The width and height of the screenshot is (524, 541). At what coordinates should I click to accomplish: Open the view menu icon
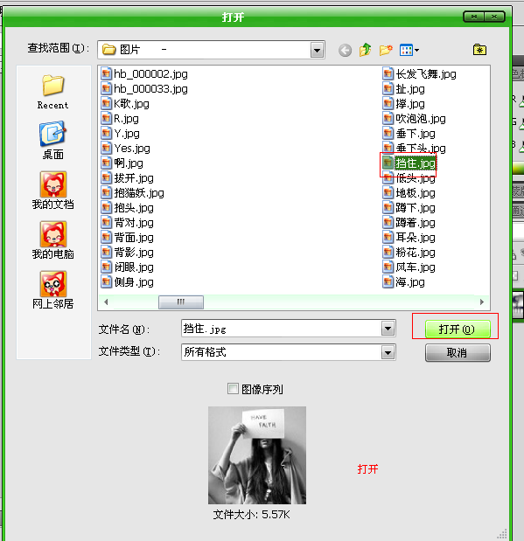[x=409, y=50]
